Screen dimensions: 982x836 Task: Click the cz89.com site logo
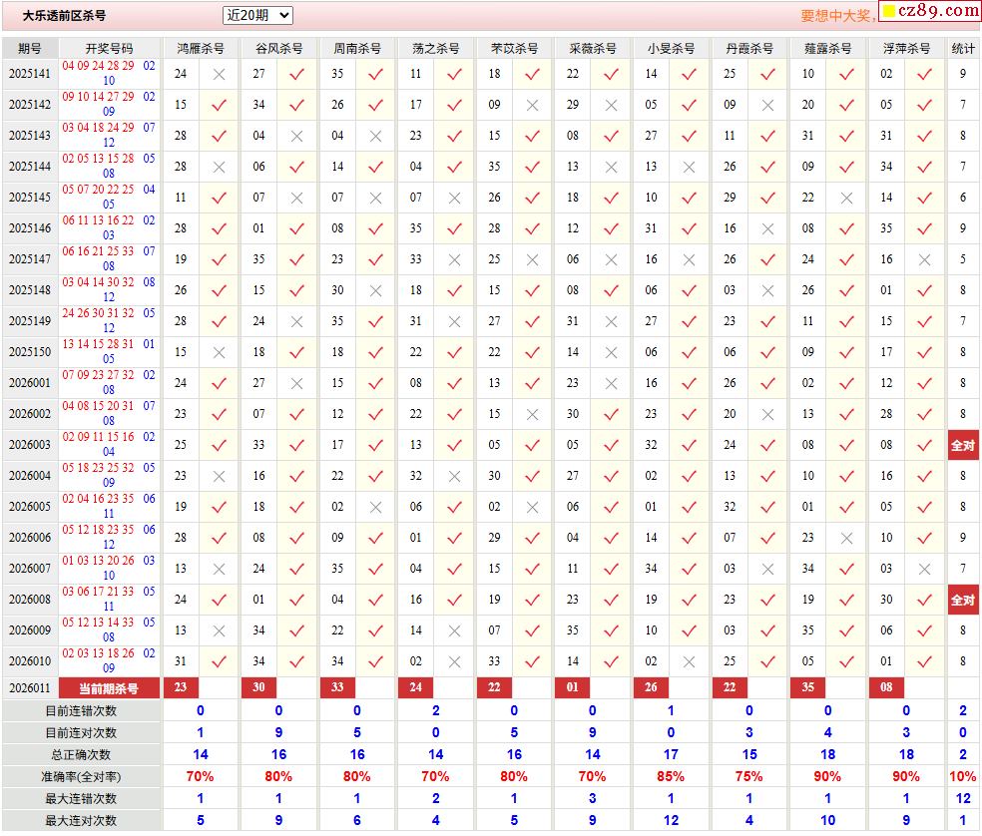coord(929,11)
